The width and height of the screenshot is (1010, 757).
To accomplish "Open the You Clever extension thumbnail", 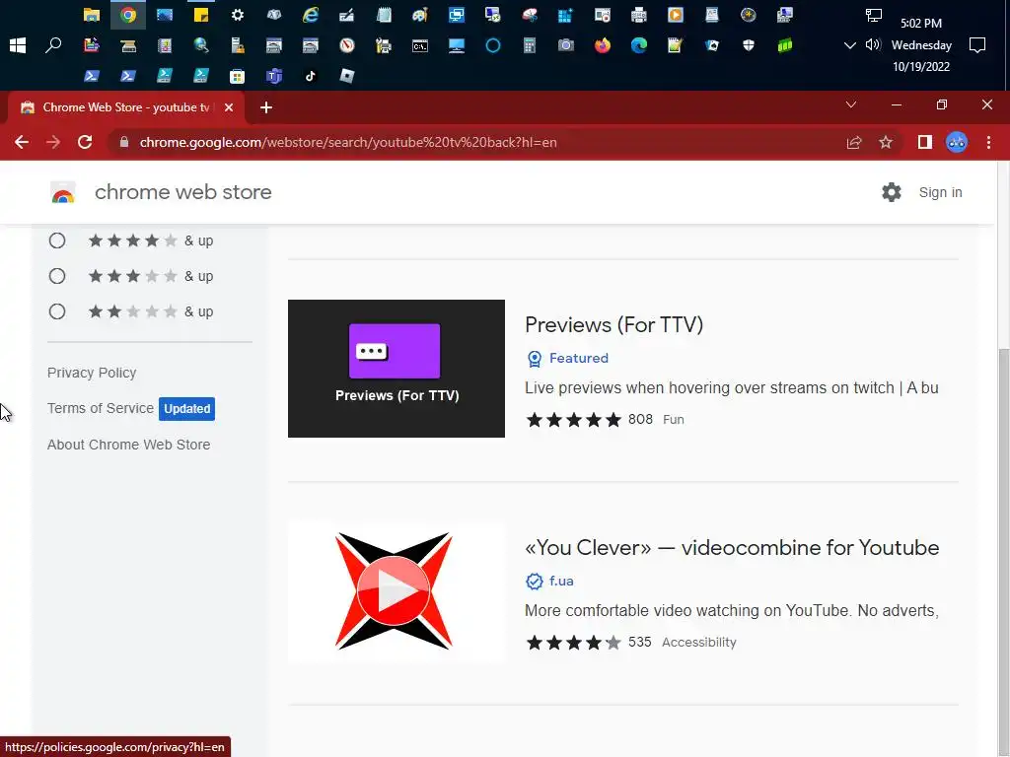I will click(397, 591).
